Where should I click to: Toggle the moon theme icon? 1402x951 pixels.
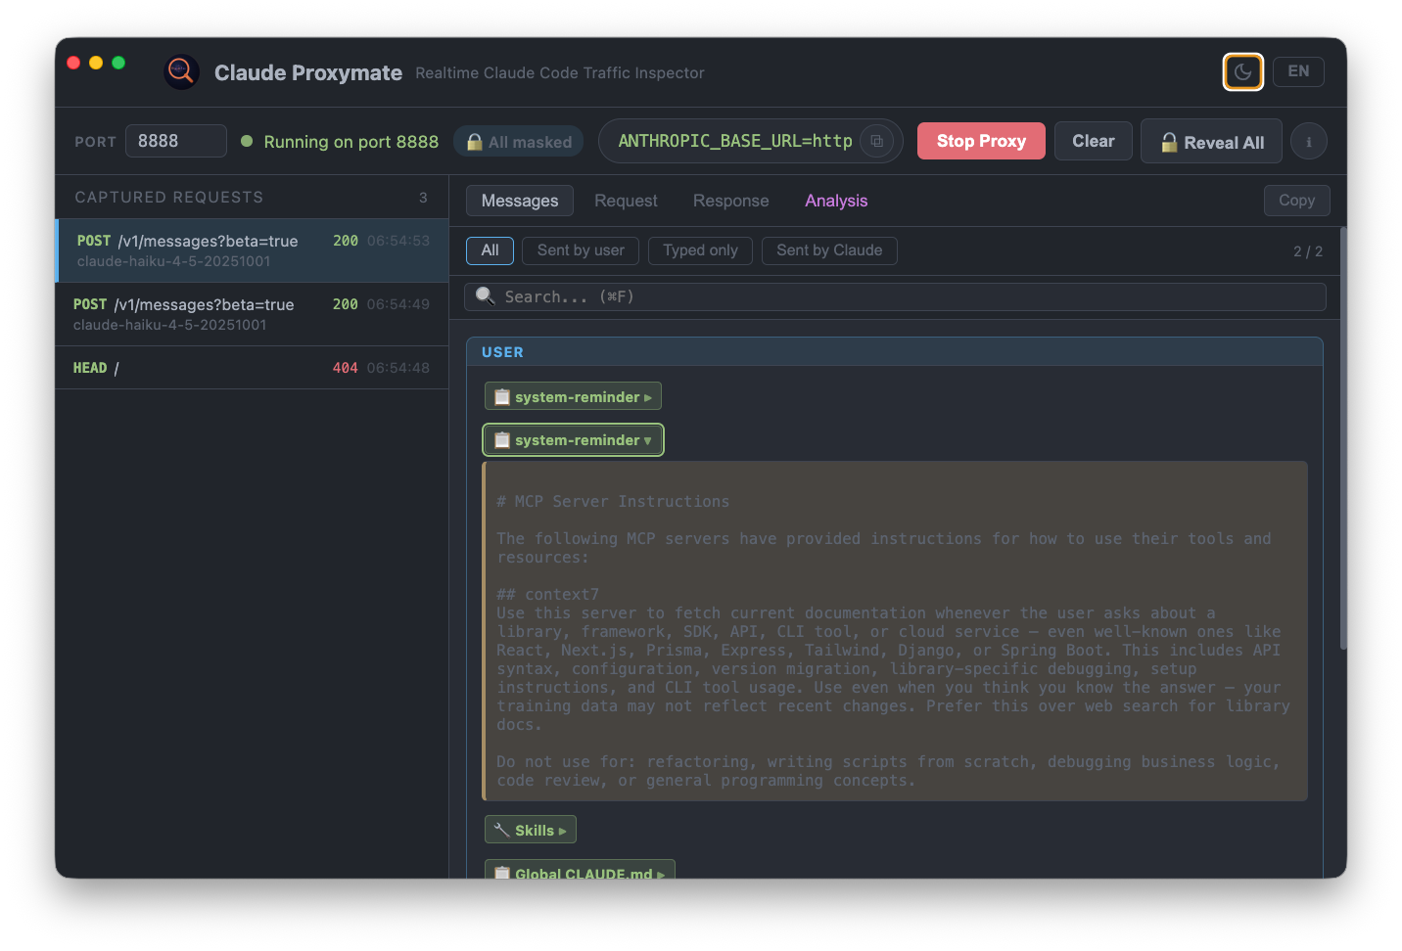[x=1243, y=71]
